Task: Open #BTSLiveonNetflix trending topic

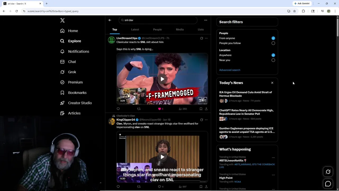Action: pos(233,160)
